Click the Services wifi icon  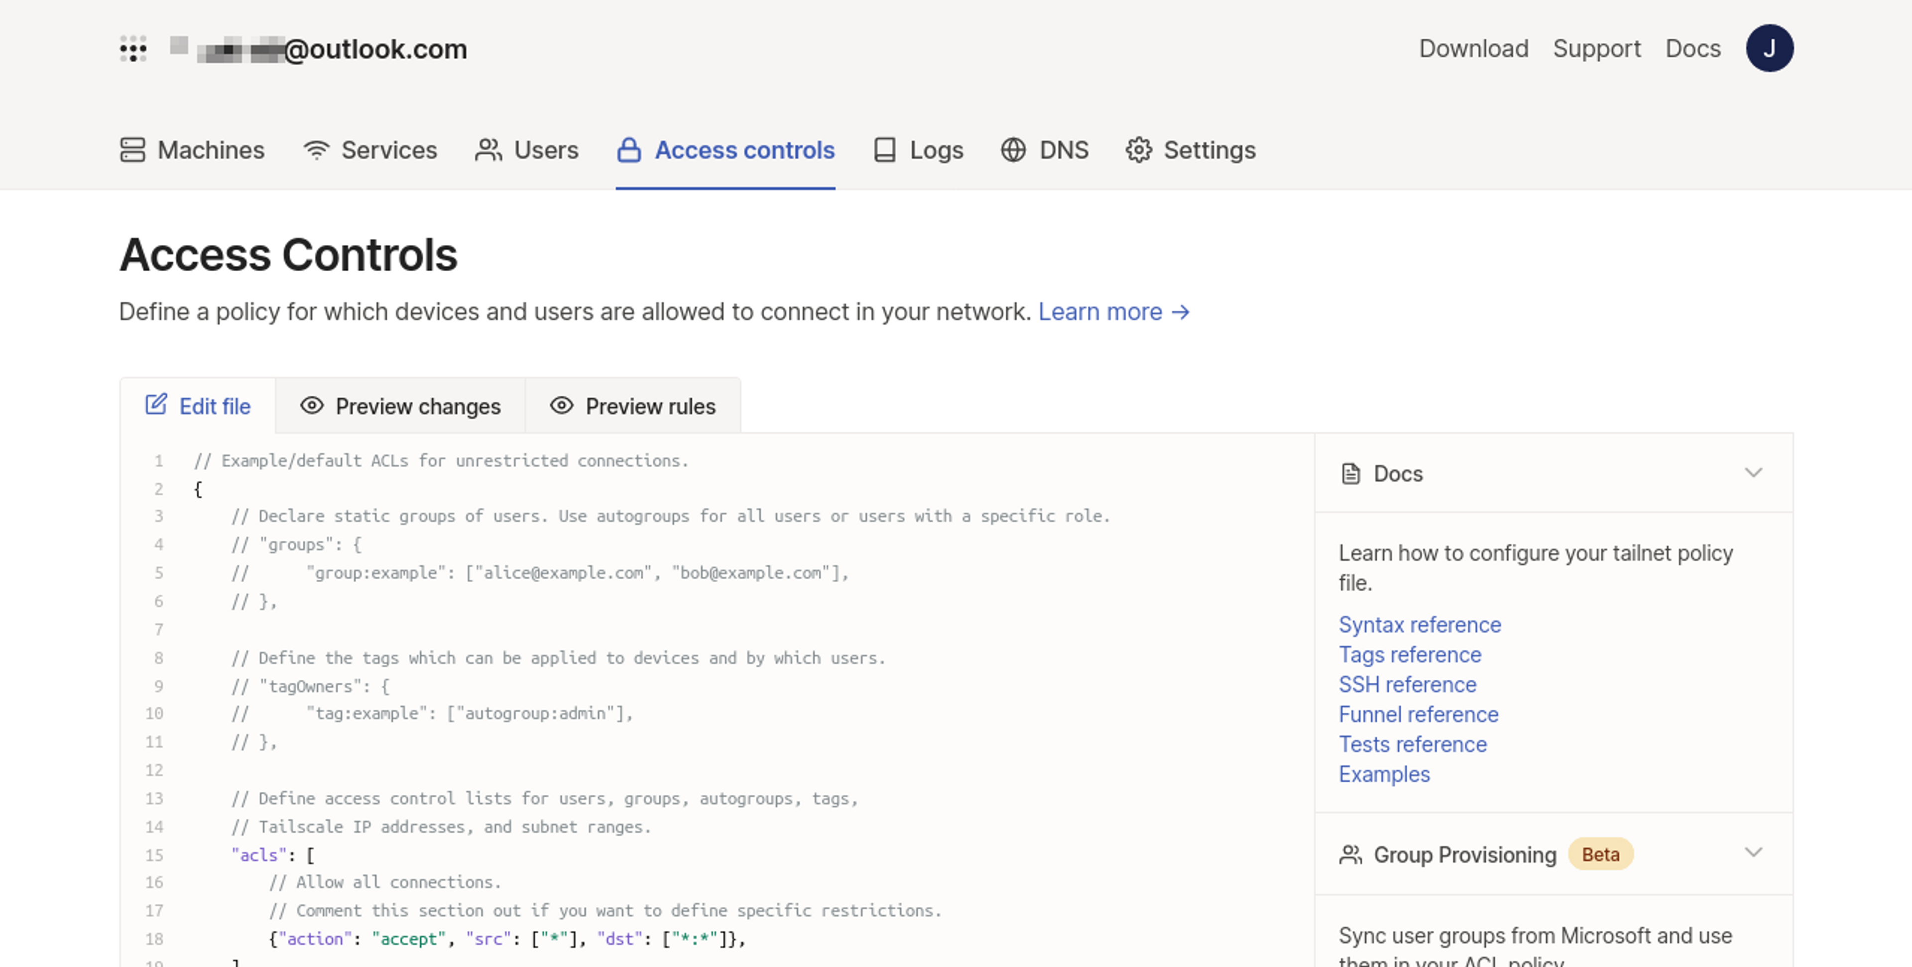point(316,150)
